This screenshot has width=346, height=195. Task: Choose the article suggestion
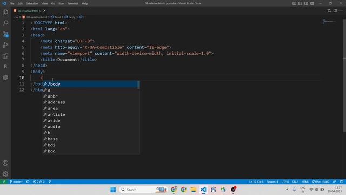tap(91, 114)
